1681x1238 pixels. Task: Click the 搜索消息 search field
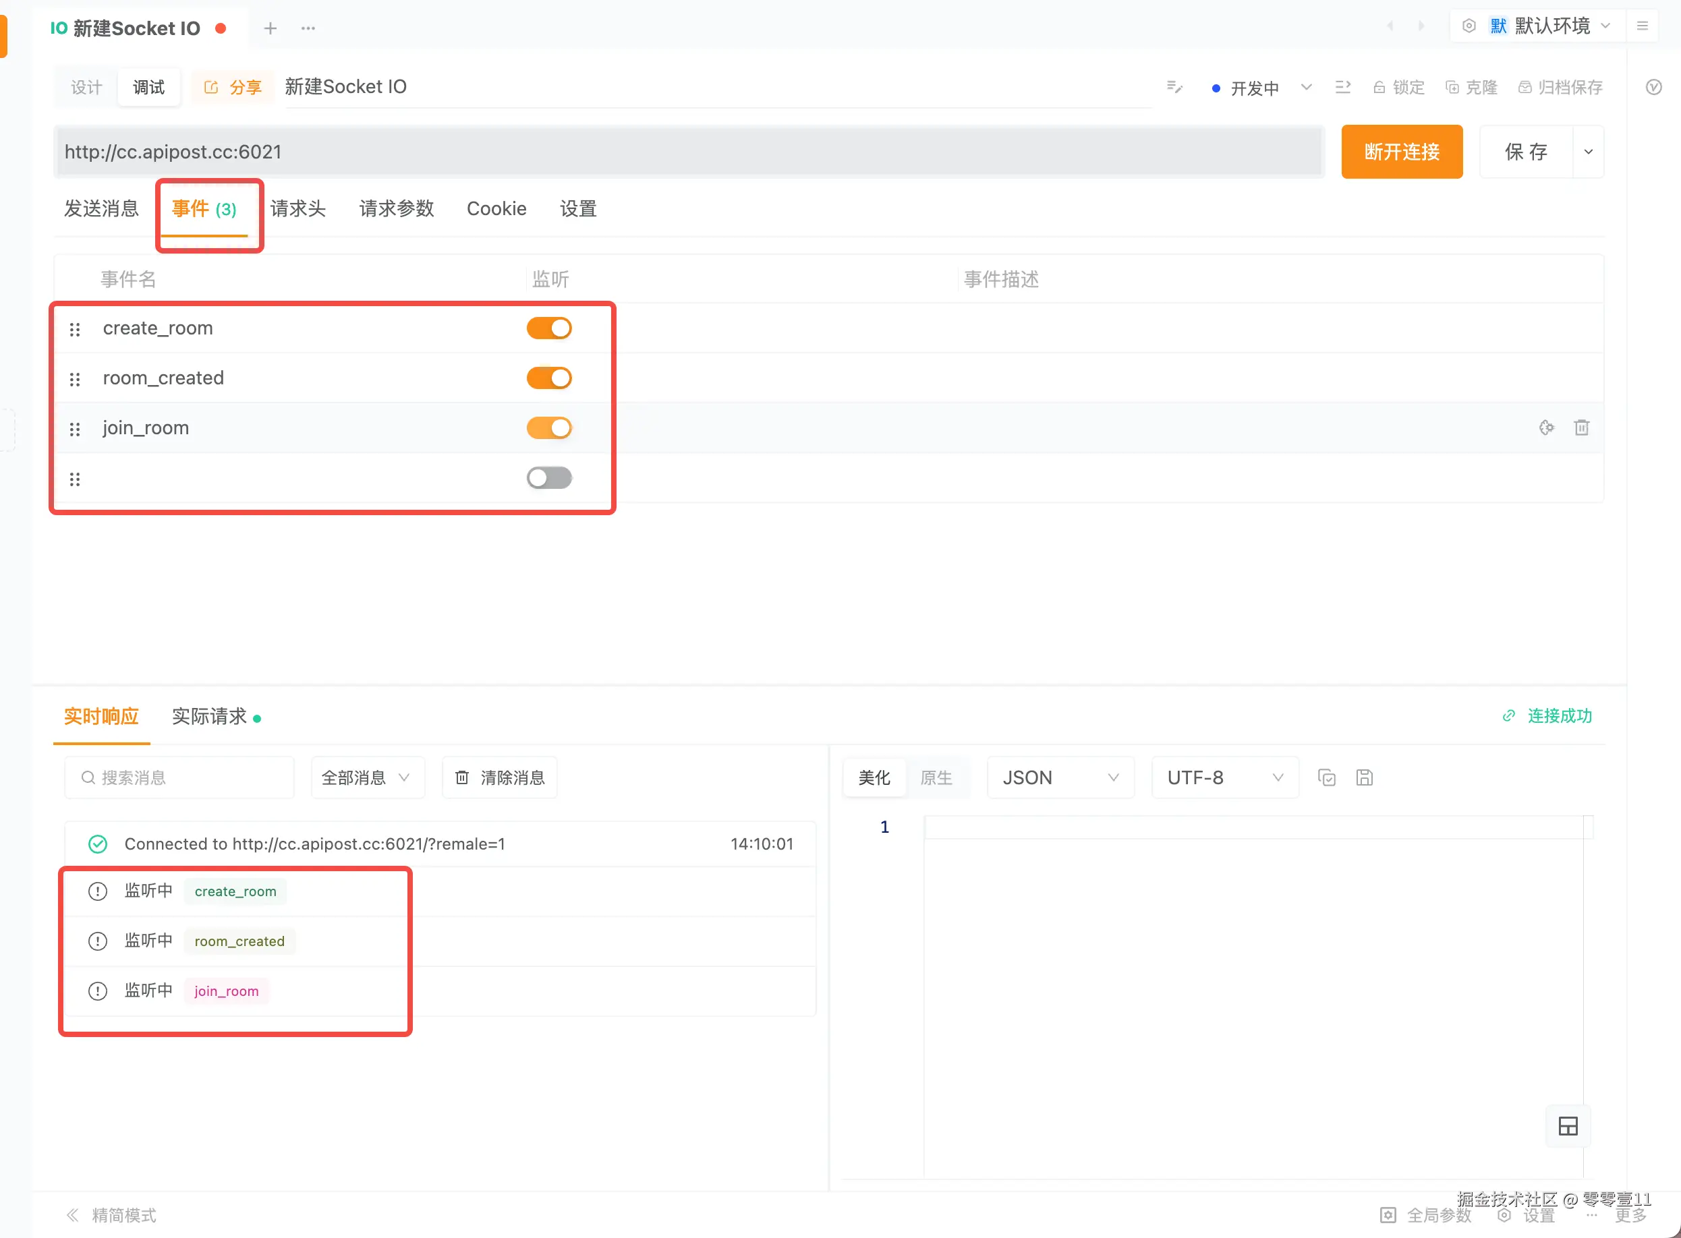180,778
